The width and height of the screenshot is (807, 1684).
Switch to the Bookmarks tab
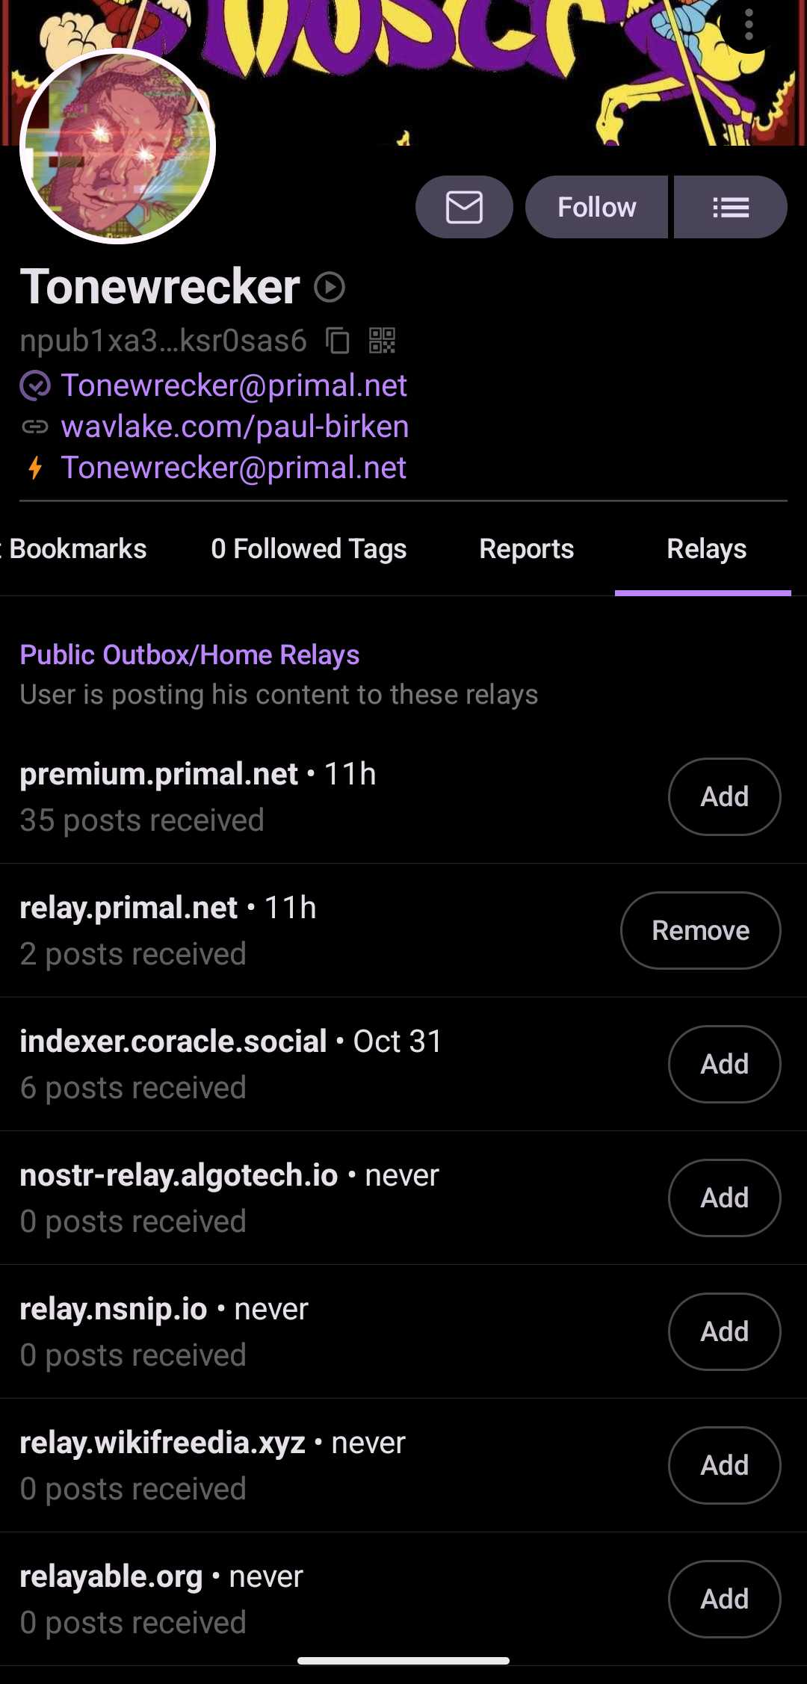(x=78, y=549)
